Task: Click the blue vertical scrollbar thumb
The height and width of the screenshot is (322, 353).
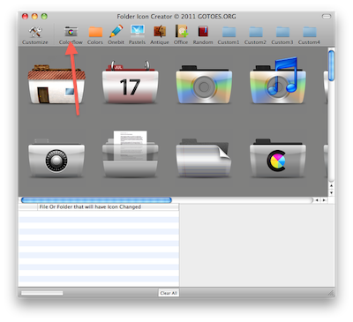Action: (x=331, y=66)
